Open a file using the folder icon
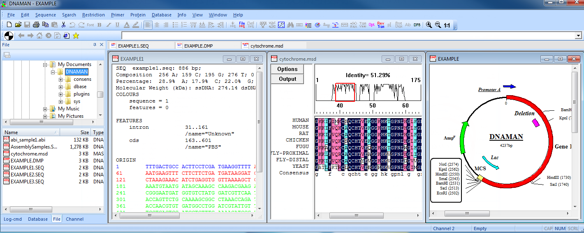584x233 pixels. click(18, 25)
